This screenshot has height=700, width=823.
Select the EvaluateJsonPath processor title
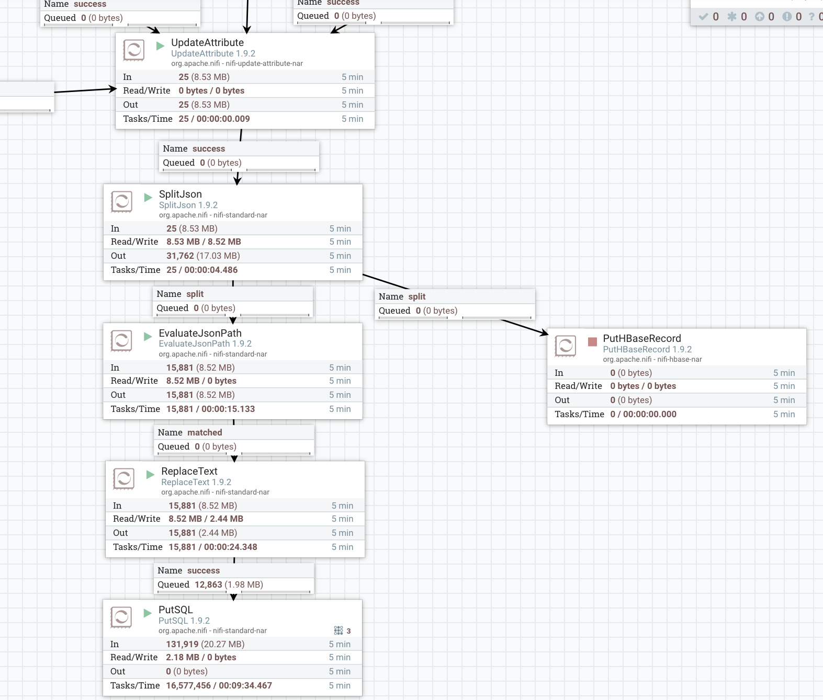(x=200, y=333)
